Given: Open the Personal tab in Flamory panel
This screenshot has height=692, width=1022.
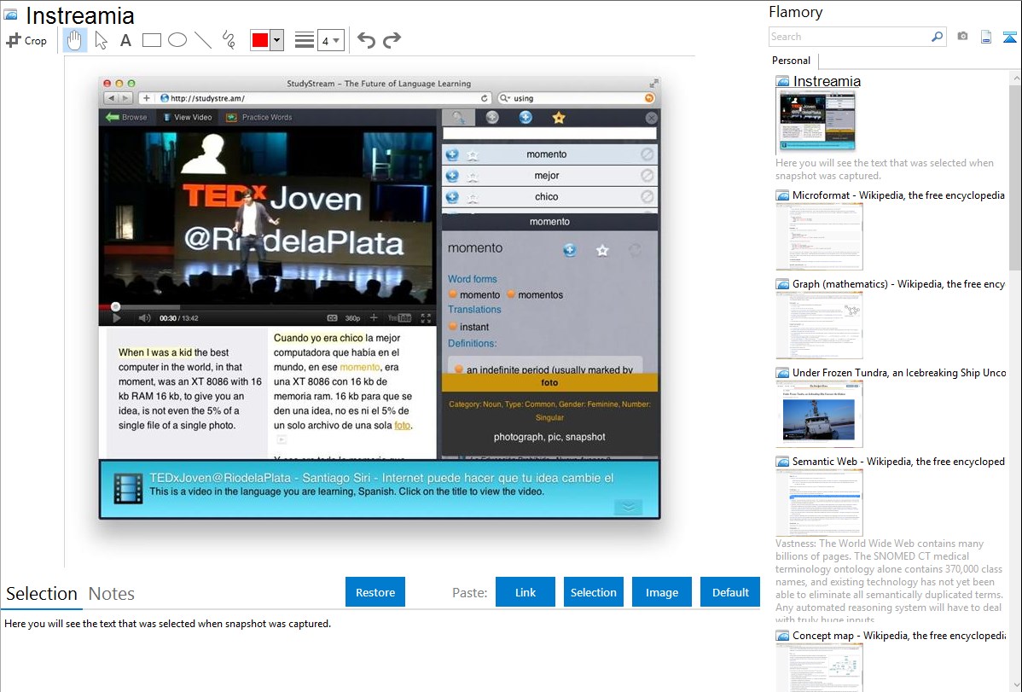Looking at the screenshot, I should click(x=791, y=61).
